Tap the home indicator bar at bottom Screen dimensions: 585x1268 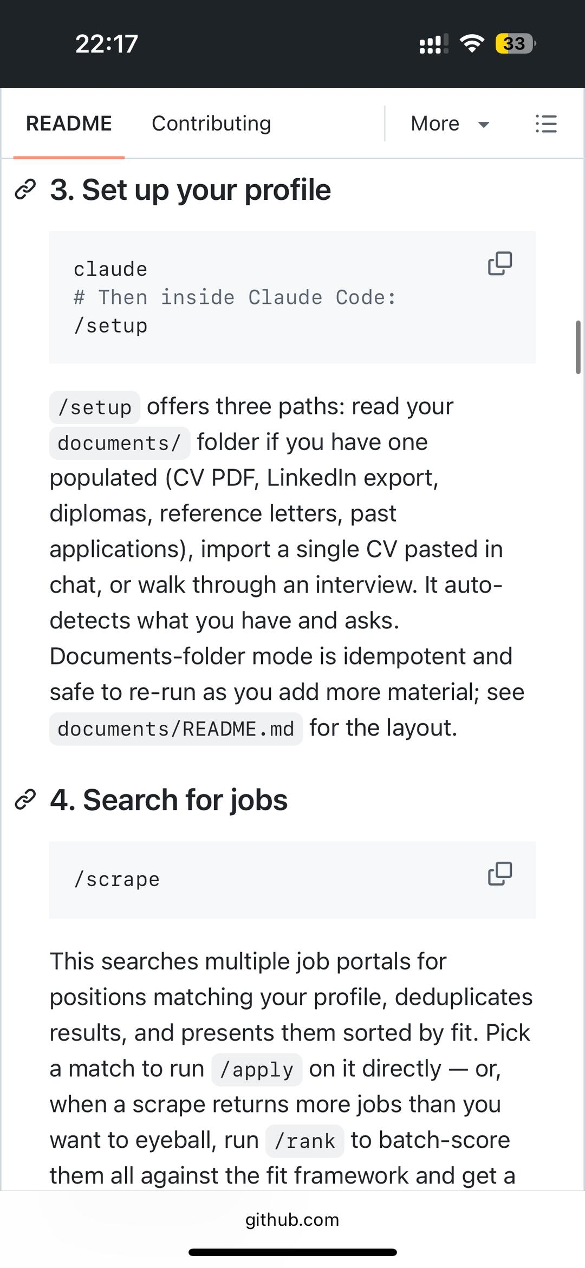[x=292, y=1252]
